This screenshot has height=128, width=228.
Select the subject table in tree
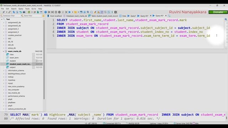(13, 67)
